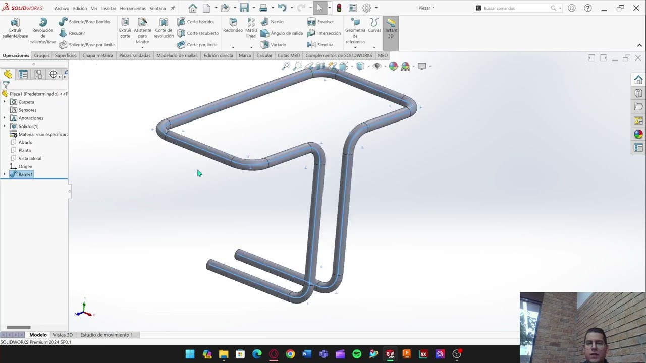Use the Vaciado shell tool
Screen dimensions: 646x363
pyautogui.click(x=273, y=45)
